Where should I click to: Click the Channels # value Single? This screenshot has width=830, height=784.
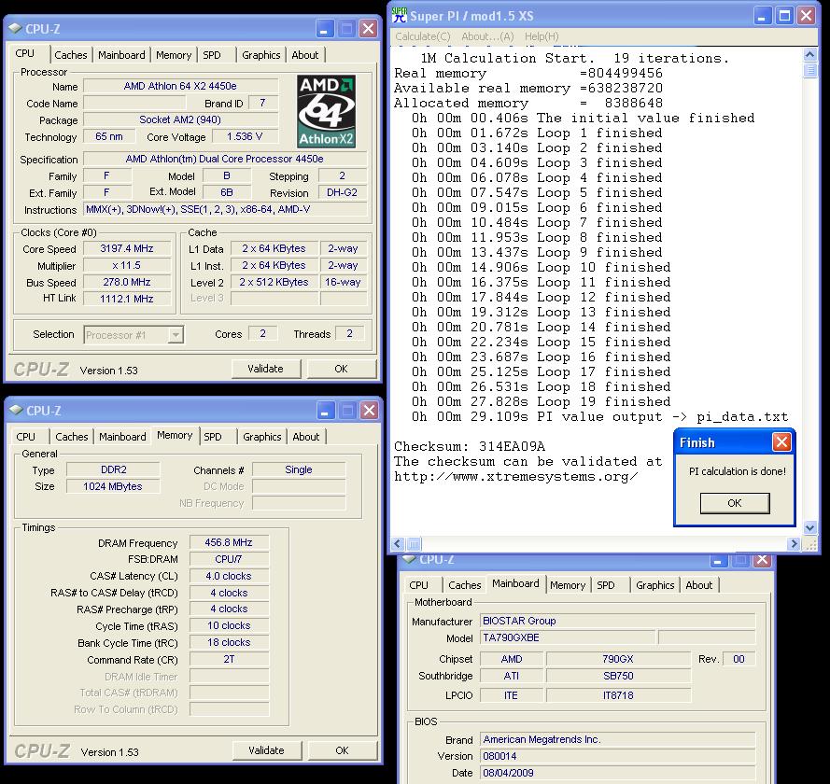point(299,469)
